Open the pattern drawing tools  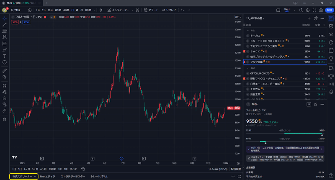(x=5, y=37)
